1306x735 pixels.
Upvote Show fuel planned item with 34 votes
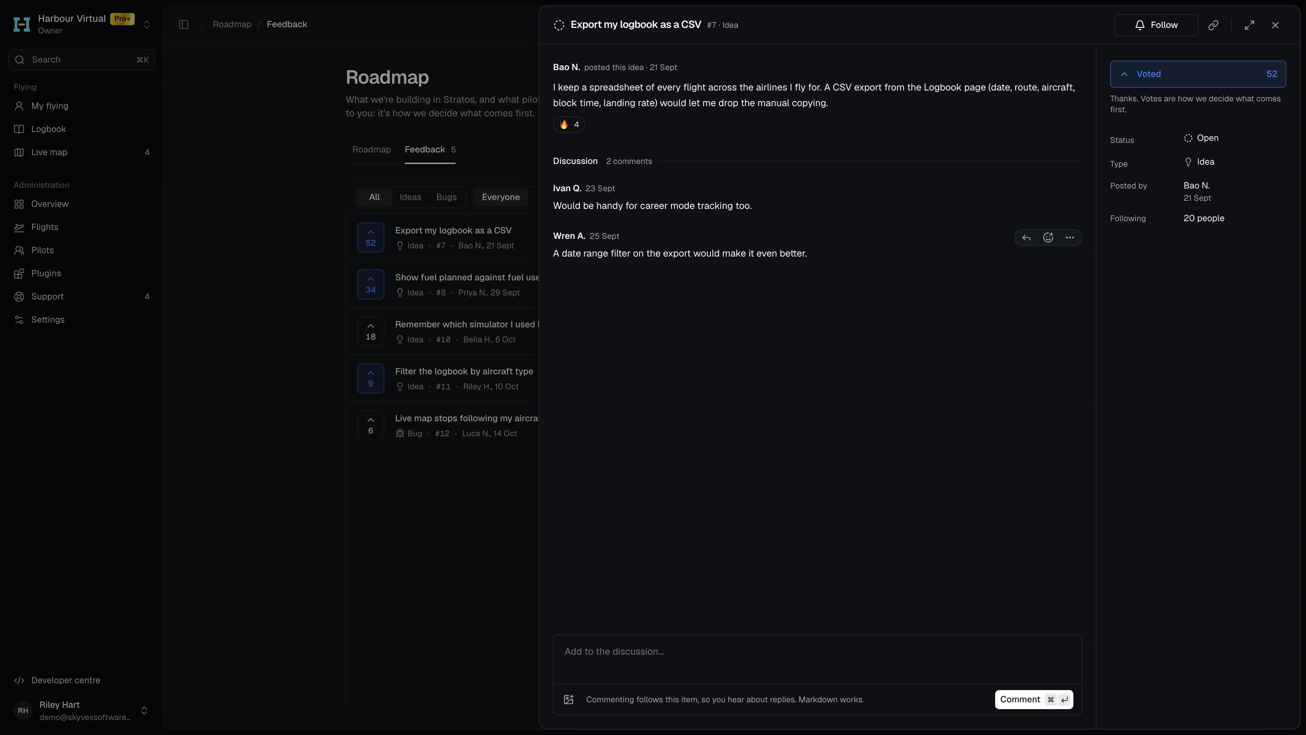click(x=371, y=284)
